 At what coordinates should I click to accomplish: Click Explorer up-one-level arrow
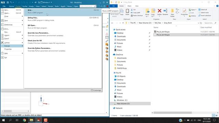(123, 23)
